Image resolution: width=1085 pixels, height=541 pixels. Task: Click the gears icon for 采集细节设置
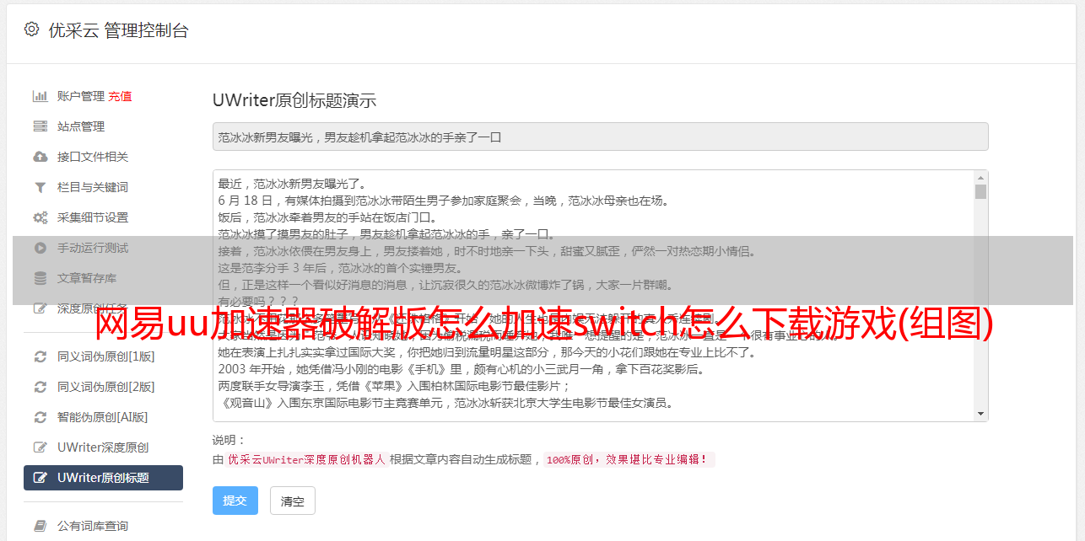point(40,217)
